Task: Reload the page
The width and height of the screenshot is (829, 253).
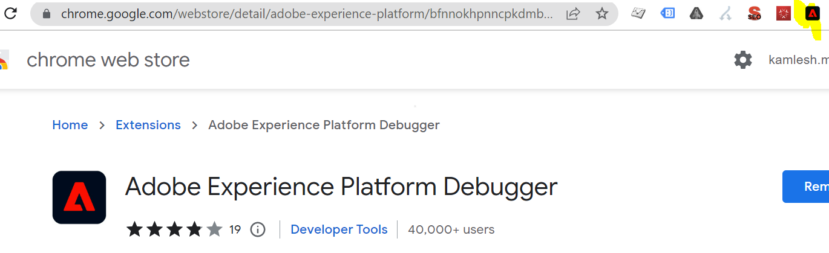Action: point(10,13)
